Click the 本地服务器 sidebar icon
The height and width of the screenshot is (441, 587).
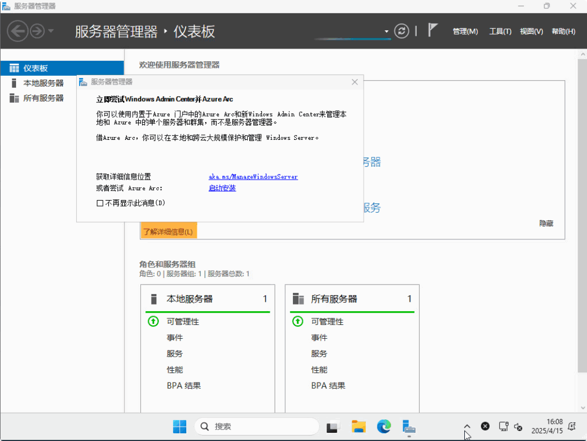(14, 83)
